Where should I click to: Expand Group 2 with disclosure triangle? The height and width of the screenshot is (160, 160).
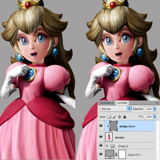coord(107,146)
